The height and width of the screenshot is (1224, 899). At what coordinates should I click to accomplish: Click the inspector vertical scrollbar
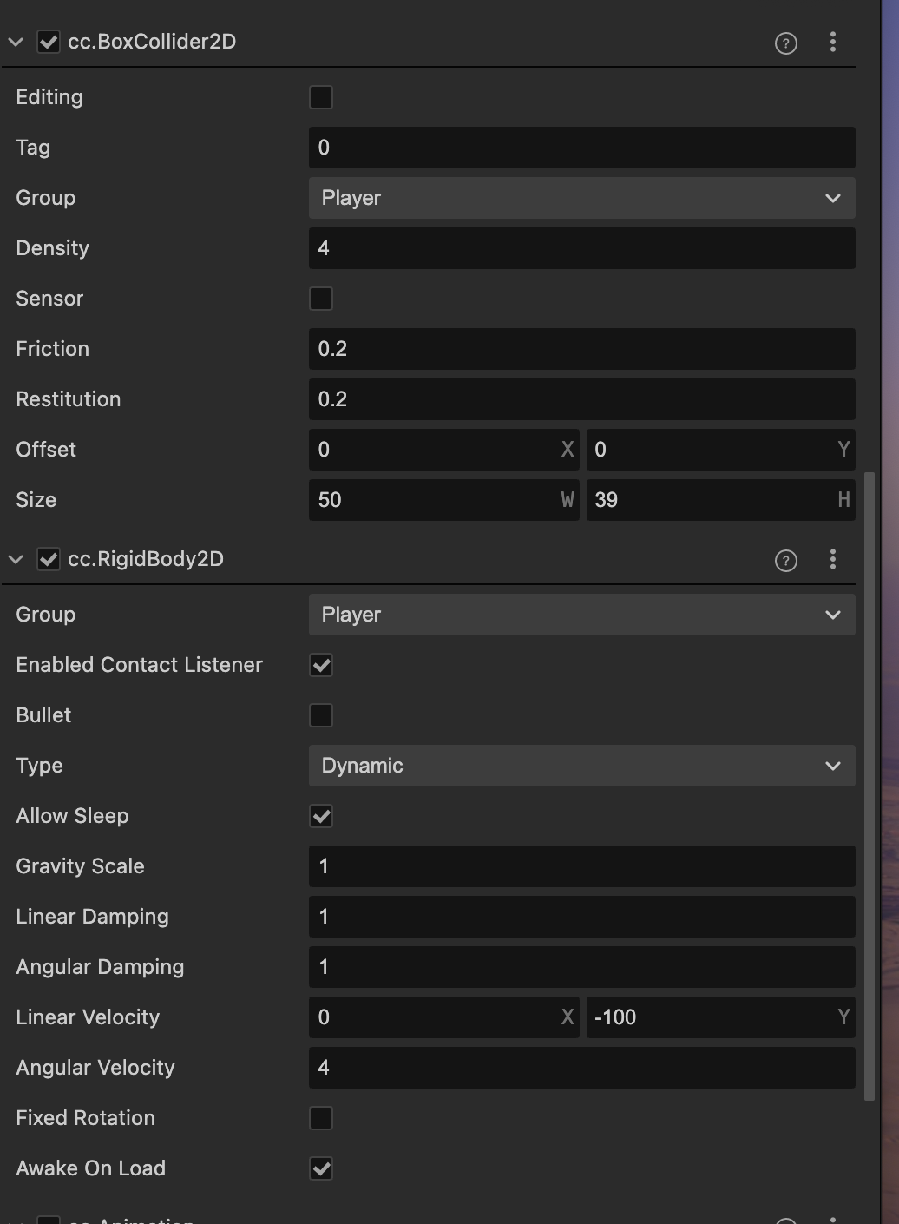(x=869, y=781)
